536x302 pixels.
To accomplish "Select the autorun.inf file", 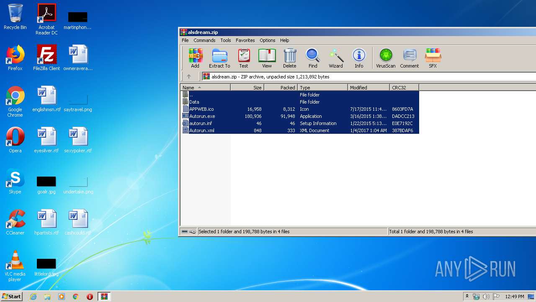I will coord(299,123).
